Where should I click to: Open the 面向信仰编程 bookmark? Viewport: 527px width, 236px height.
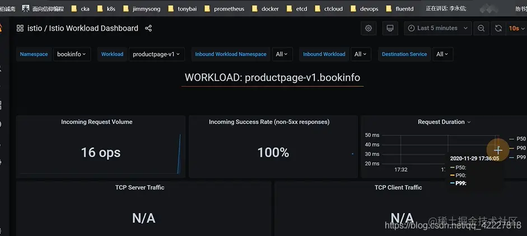pyautogui.click(x=43, y=9)
